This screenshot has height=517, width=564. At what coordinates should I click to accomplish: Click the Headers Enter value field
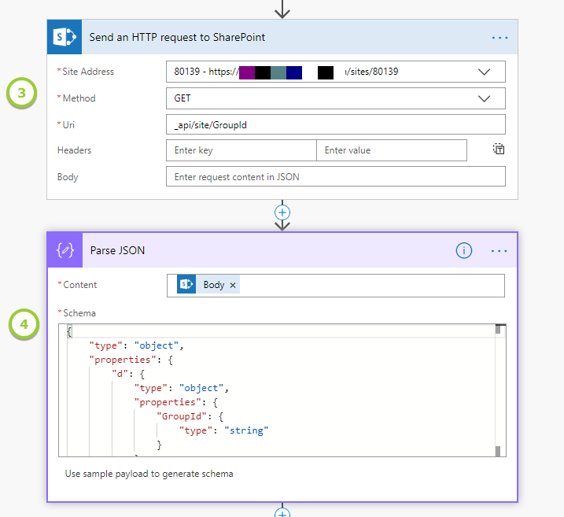(391, 150)
